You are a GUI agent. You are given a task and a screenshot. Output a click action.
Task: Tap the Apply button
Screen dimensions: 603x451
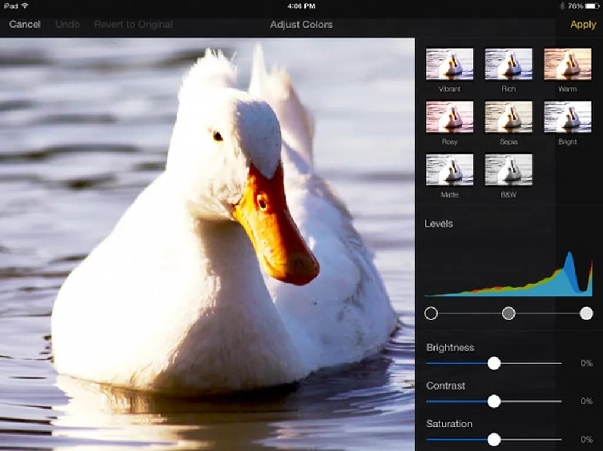583,25
